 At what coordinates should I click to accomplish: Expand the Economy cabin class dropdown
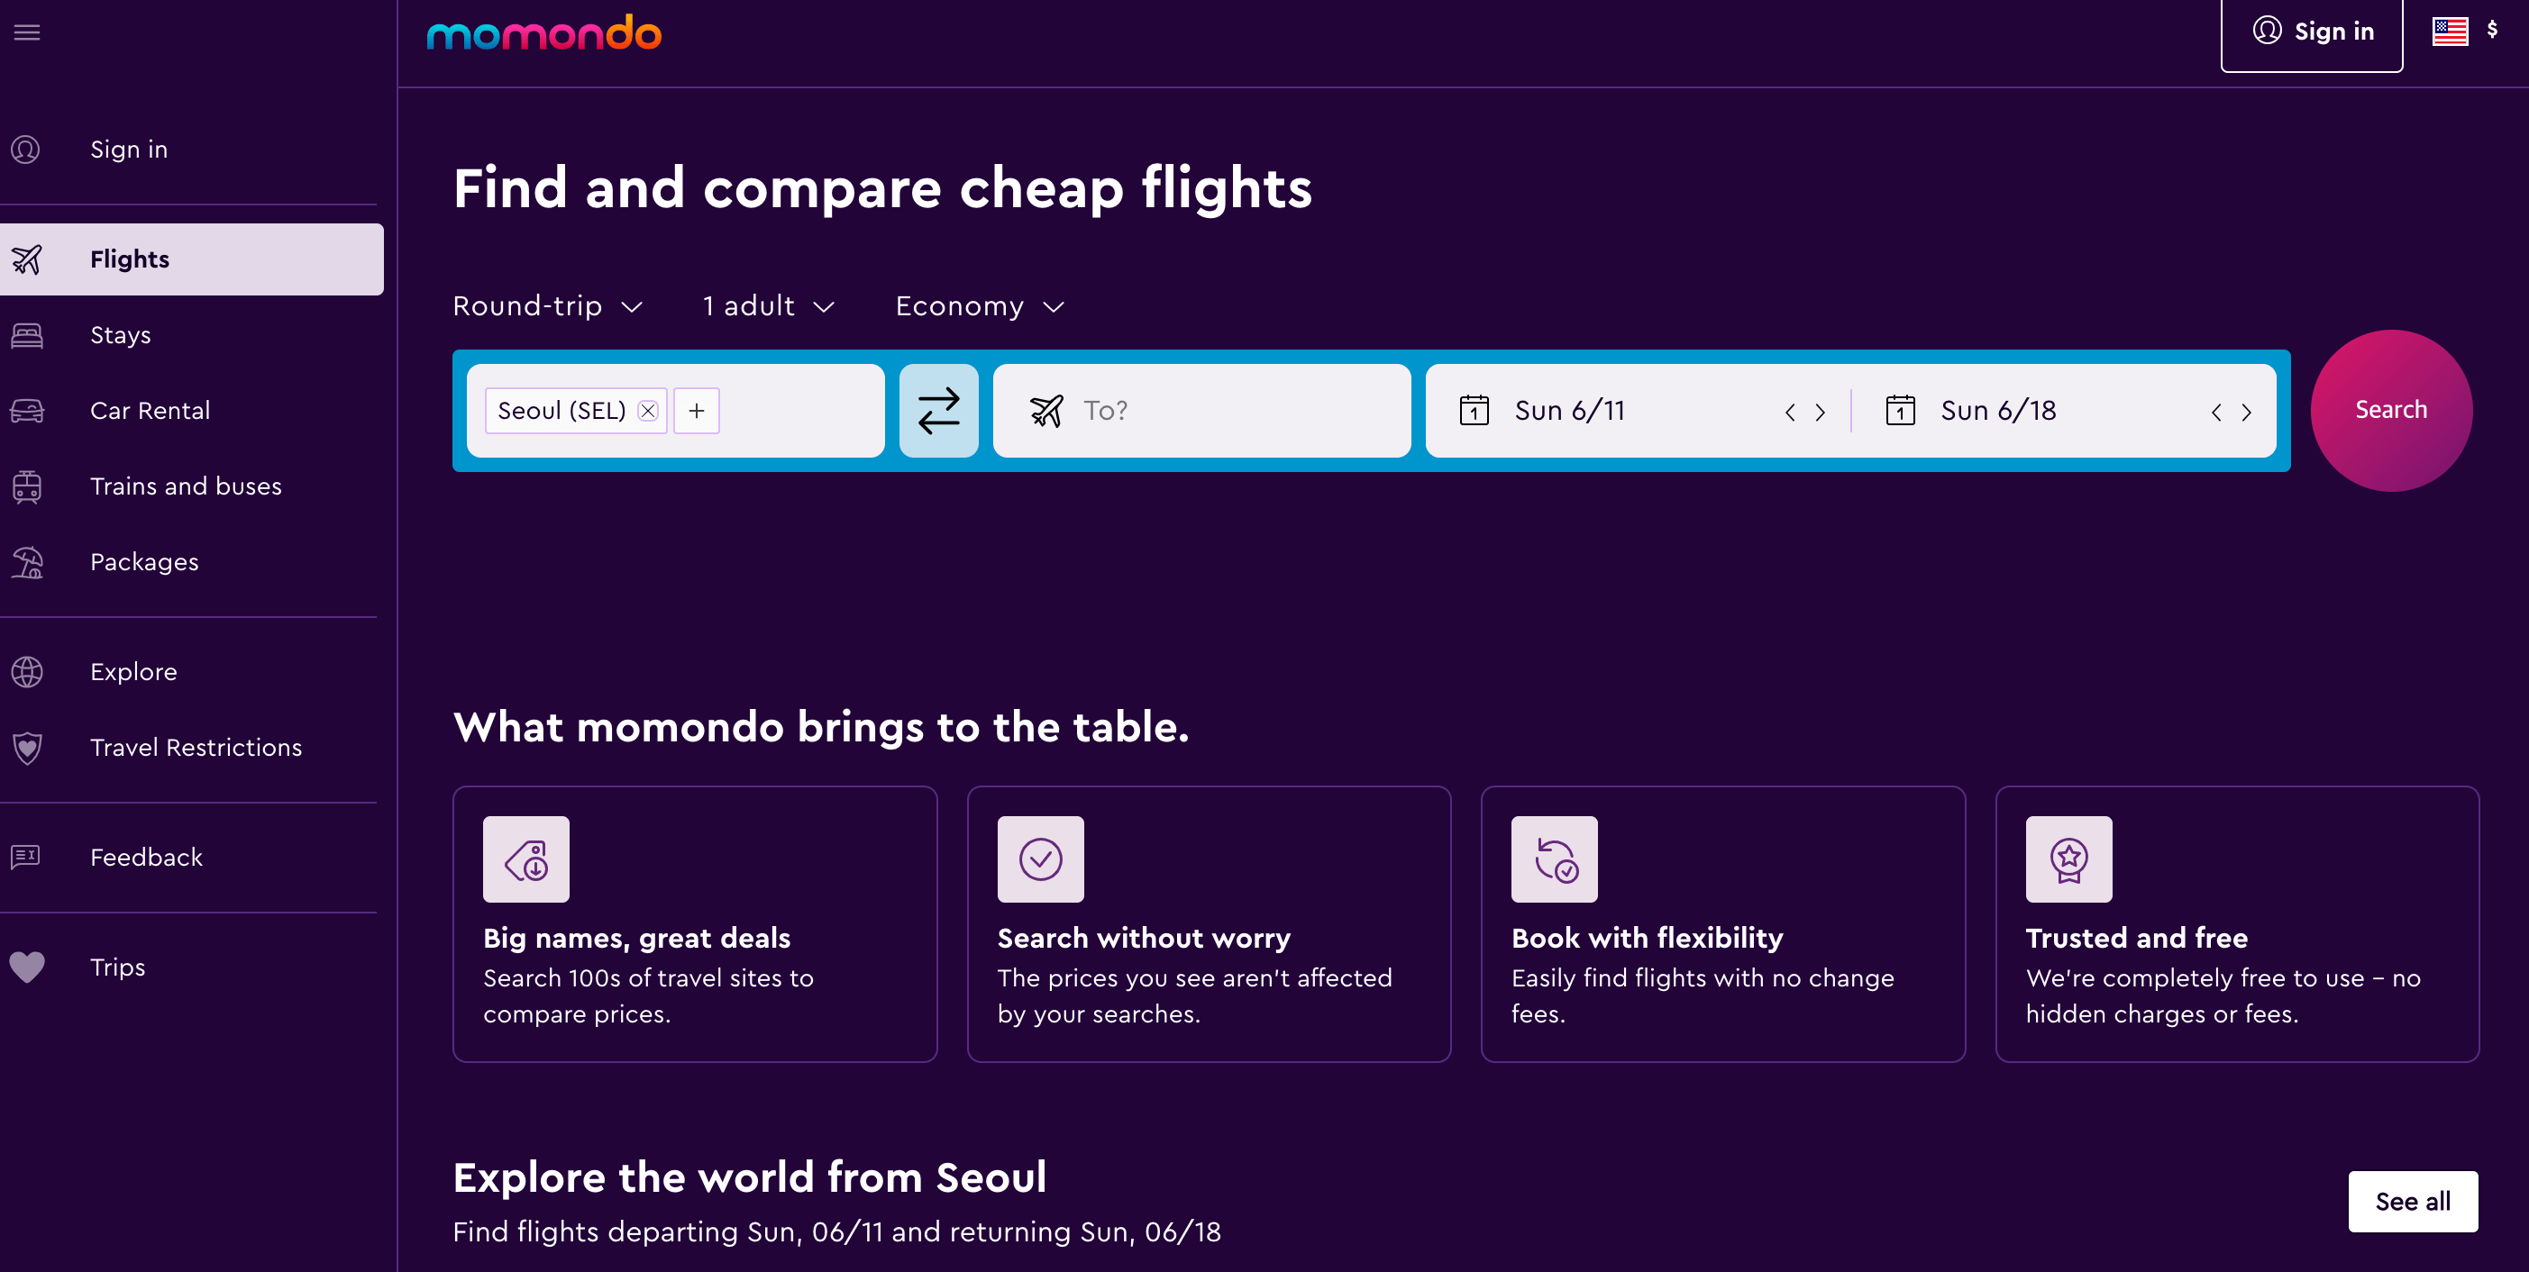(979, 306)
